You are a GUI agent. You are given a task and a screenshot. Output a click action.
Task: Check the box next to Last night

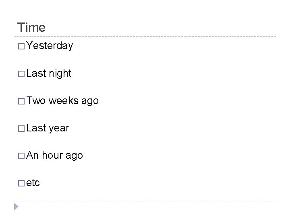(x=21, y=74)
